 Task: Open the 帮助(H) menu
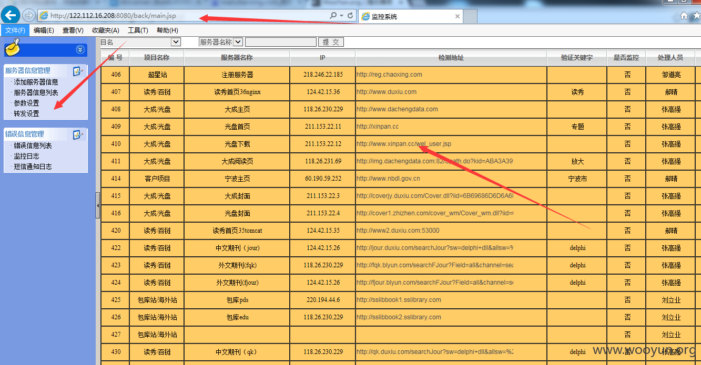click(x=167, y=30)
